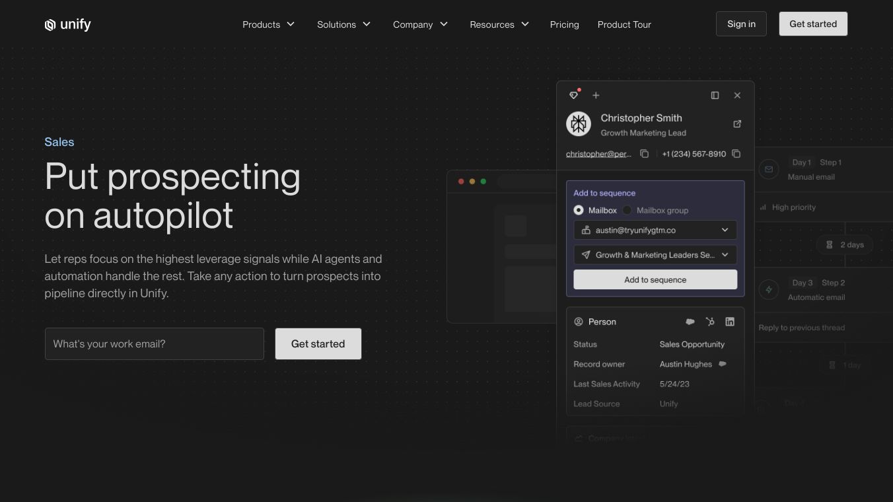The height and width of the screenshot is (502, 893).
Task: Close the Christopher Smith contact card
Action: click(x=737, y=95)
